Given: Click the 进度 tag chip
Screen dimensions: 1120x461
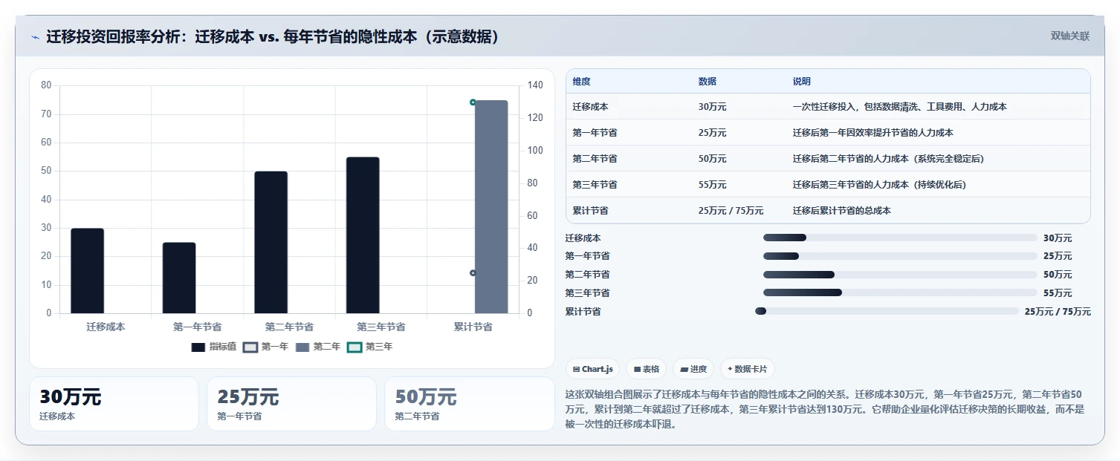Looking at the screenshot, I should click(693, 369).
